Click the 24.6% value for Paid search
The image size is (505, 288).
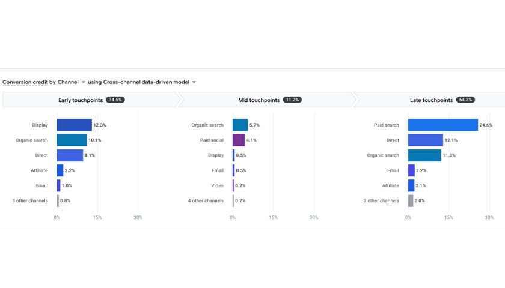[x=486, y=125]
